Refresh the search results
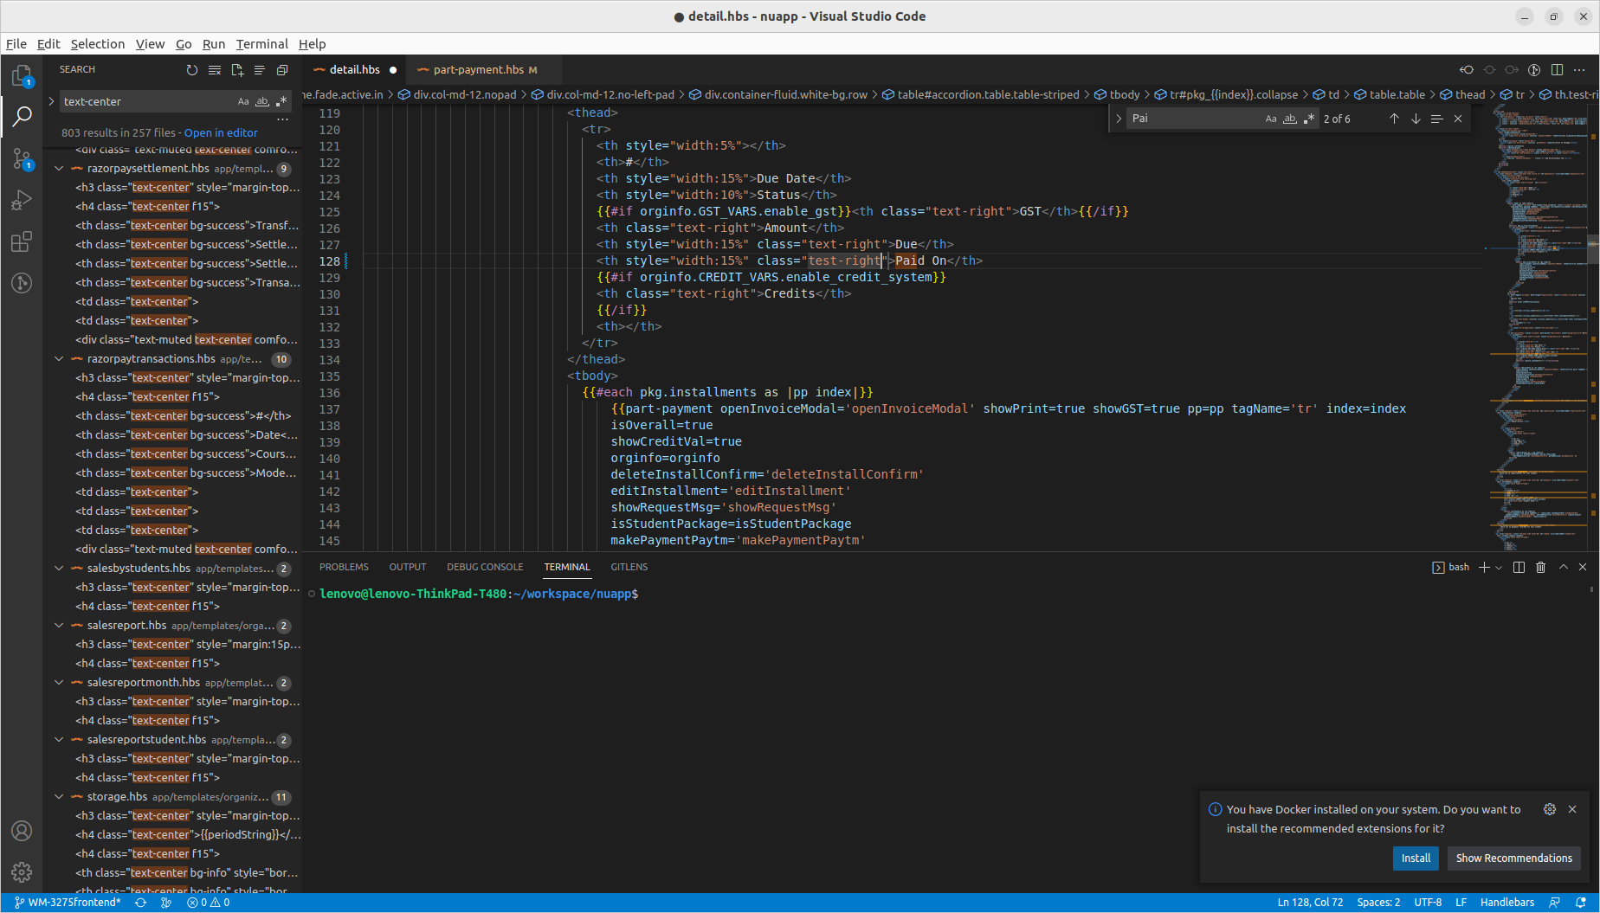1600x913 pixels. pos(192,70)
